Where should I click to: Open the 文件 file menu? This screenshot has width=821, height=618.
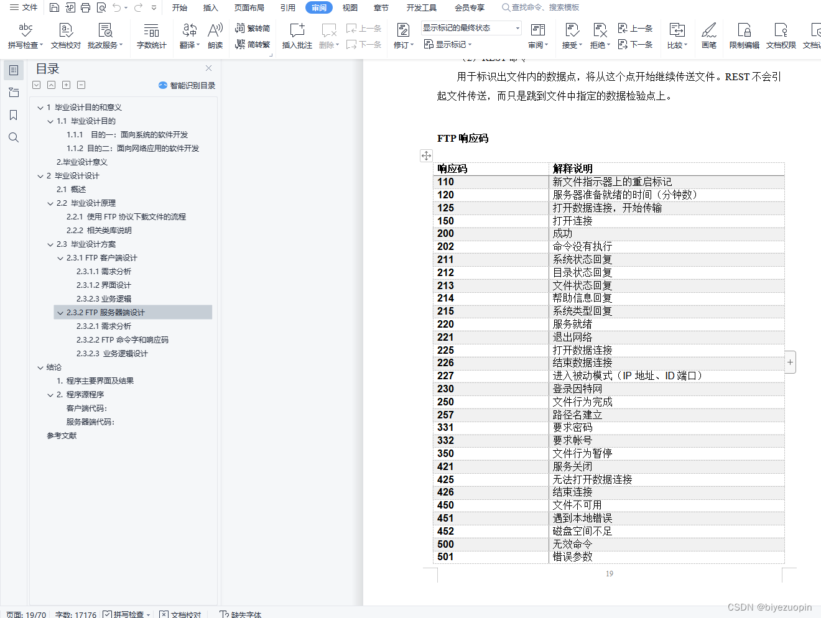pyautogui.click(x=24, y=7)
